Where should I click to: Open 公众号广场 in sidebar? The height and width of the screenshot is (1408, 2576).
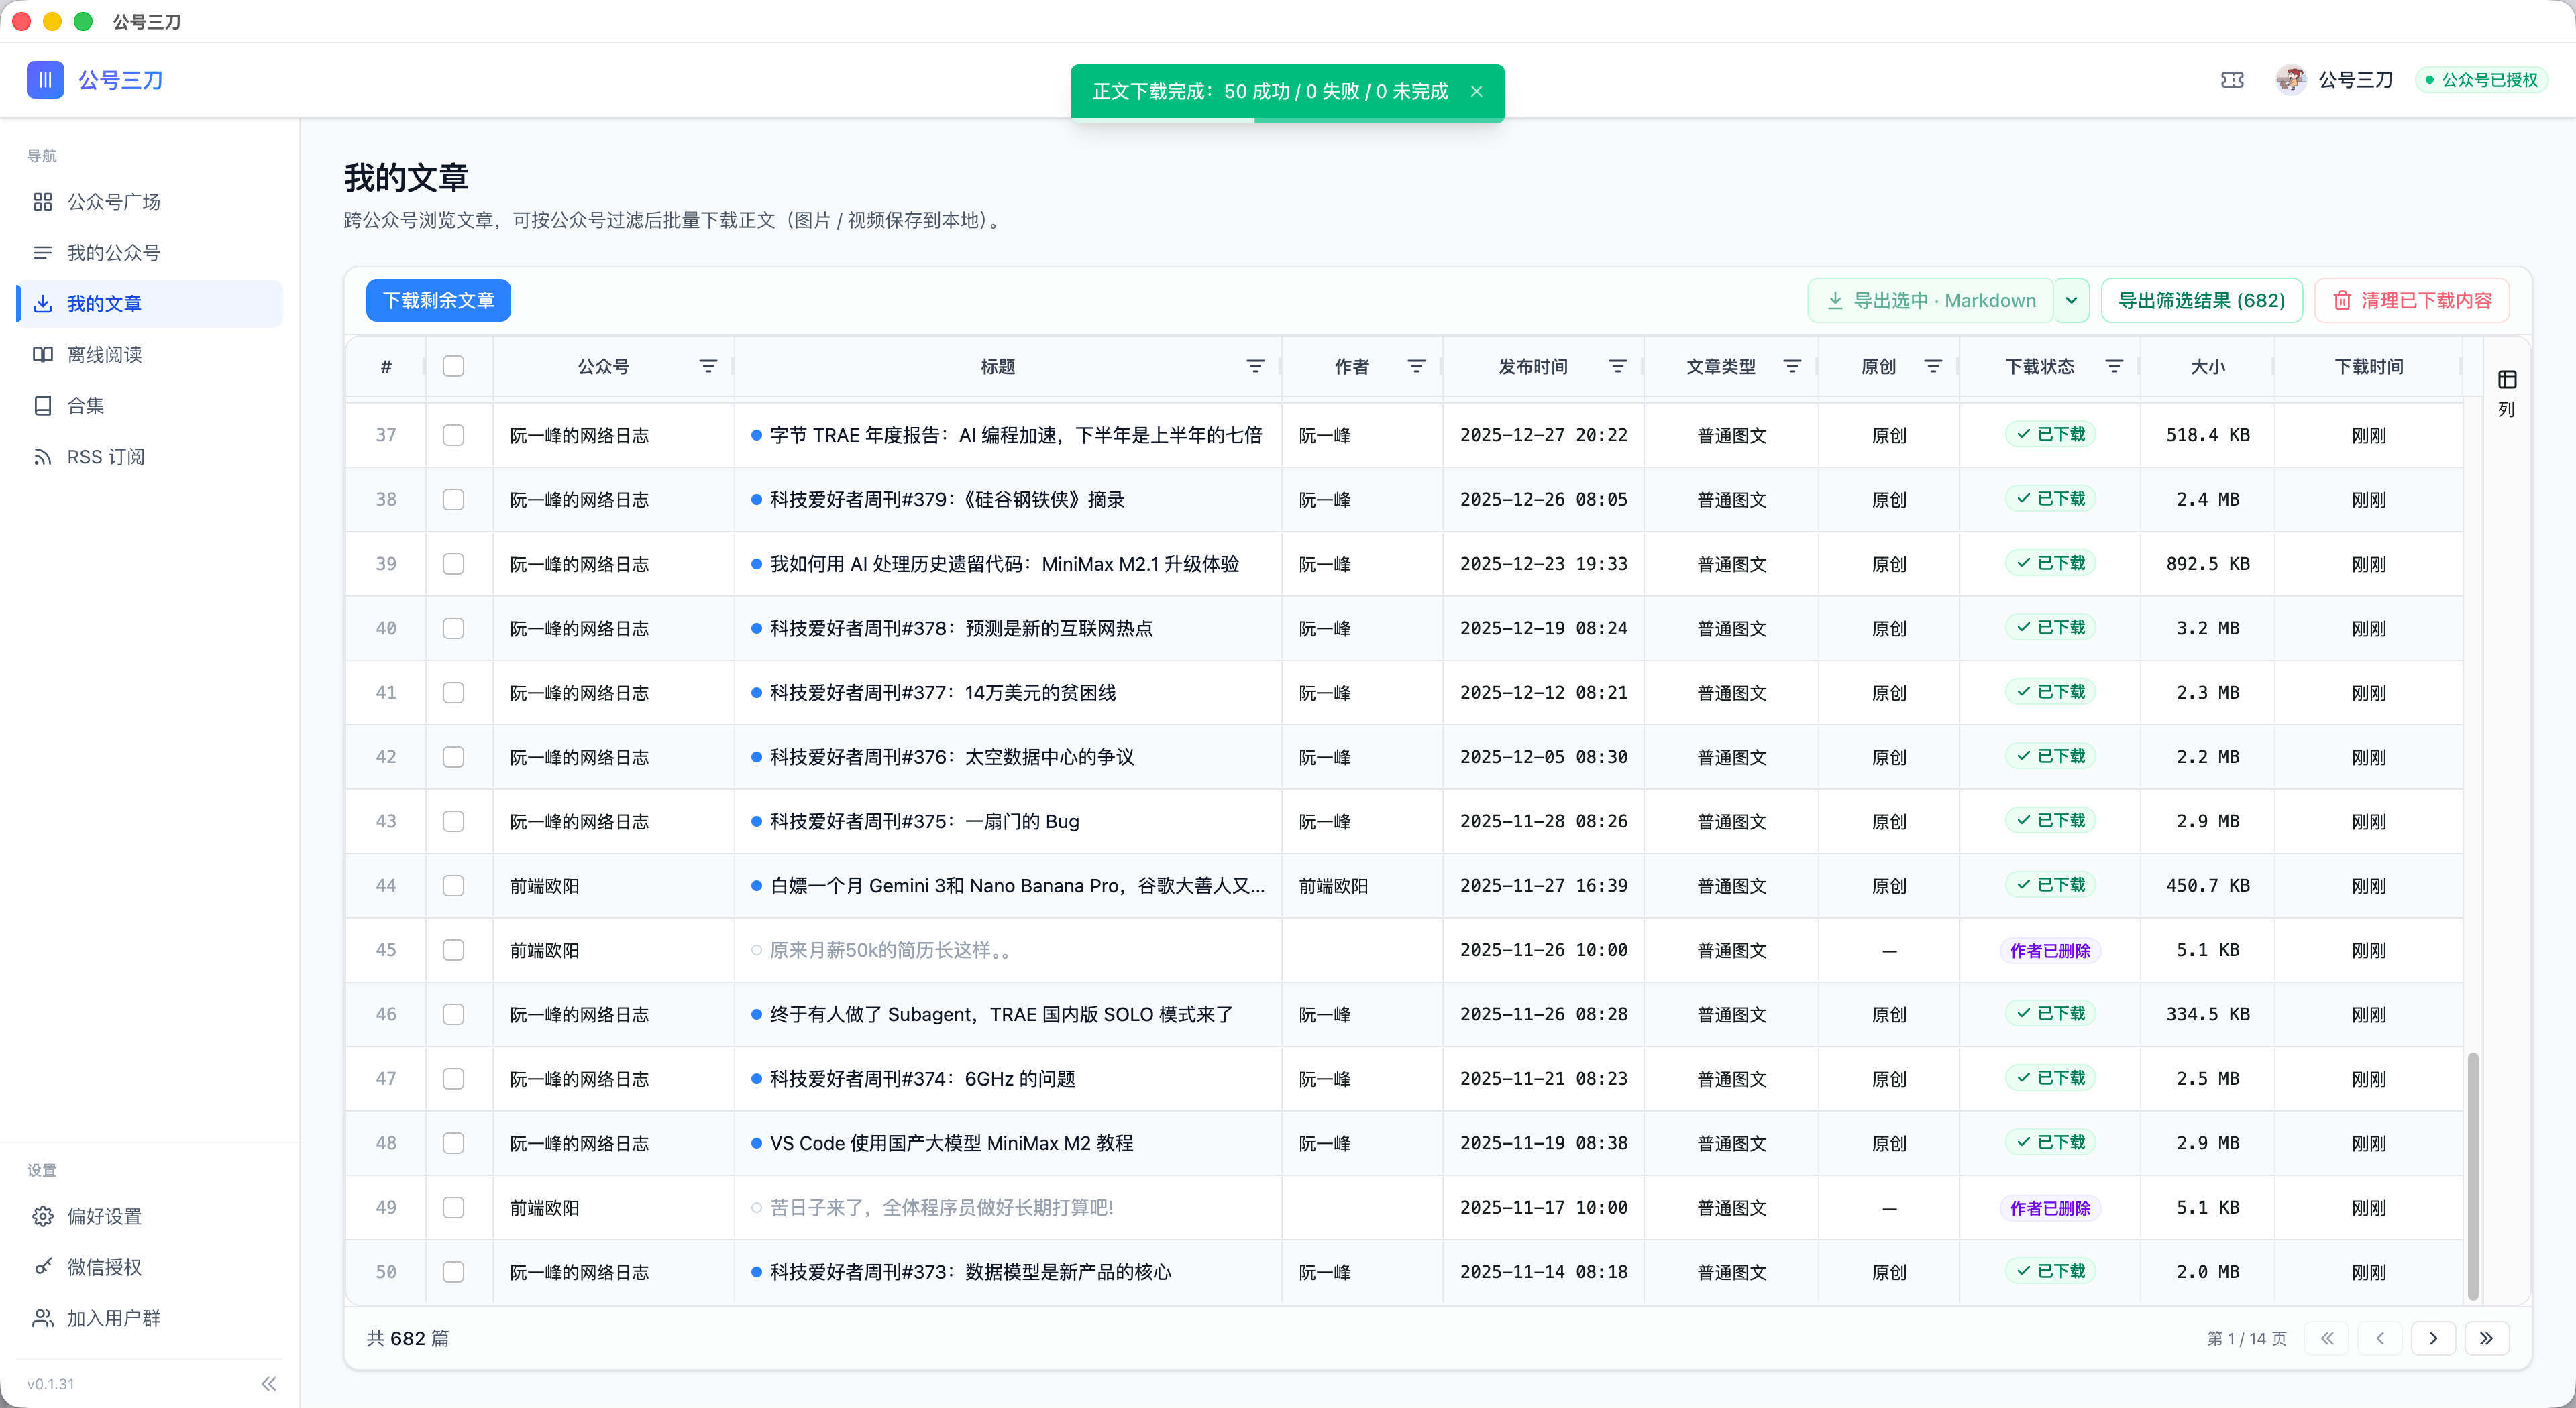click(150, 202)
